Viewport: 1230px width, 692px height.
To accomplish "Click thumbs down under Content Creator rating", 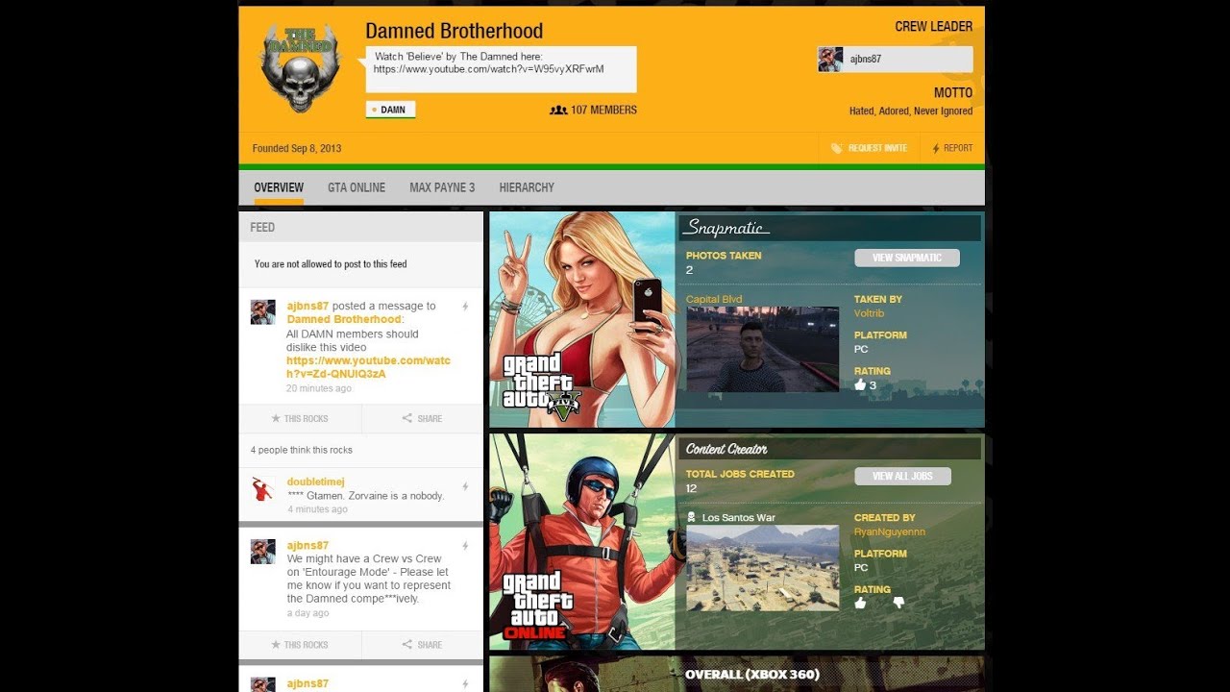I will click(x=898, y=603).
